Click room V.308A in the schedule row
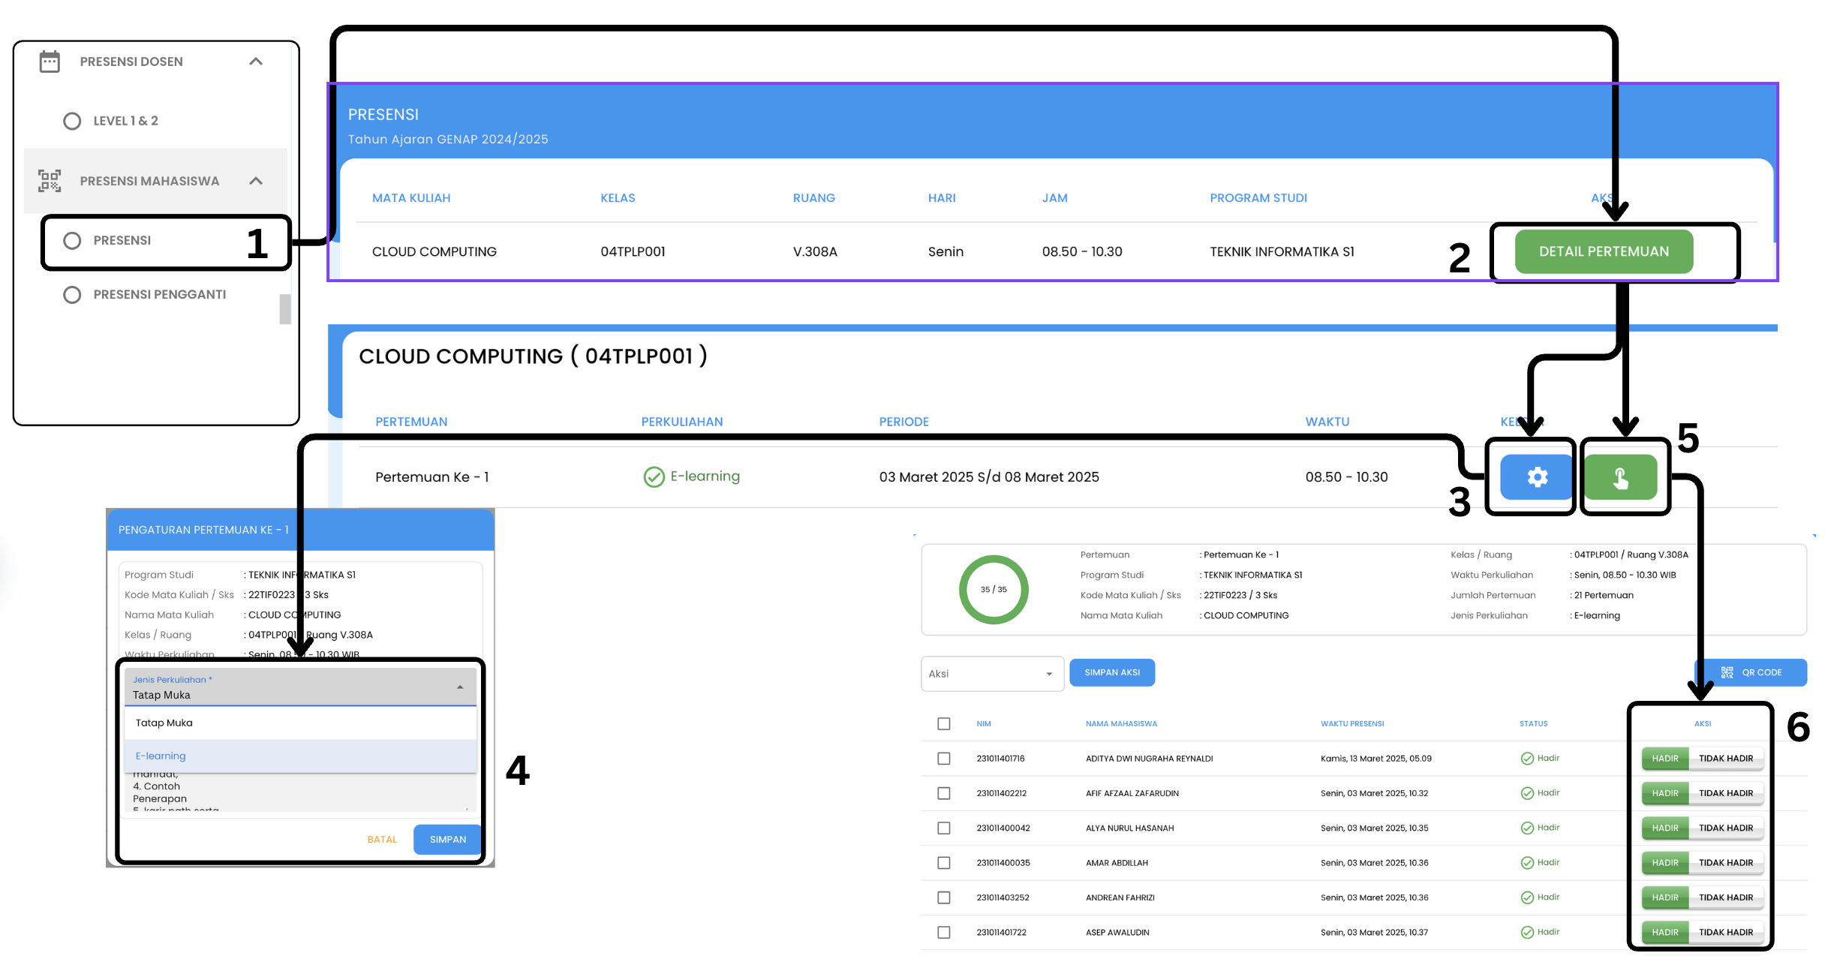Image resolution: width=1840 pixels, height=965 pixels. (815, 252)
